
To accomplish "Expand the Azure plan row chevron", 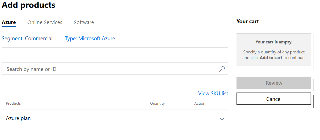I will [x=222, y=119].
